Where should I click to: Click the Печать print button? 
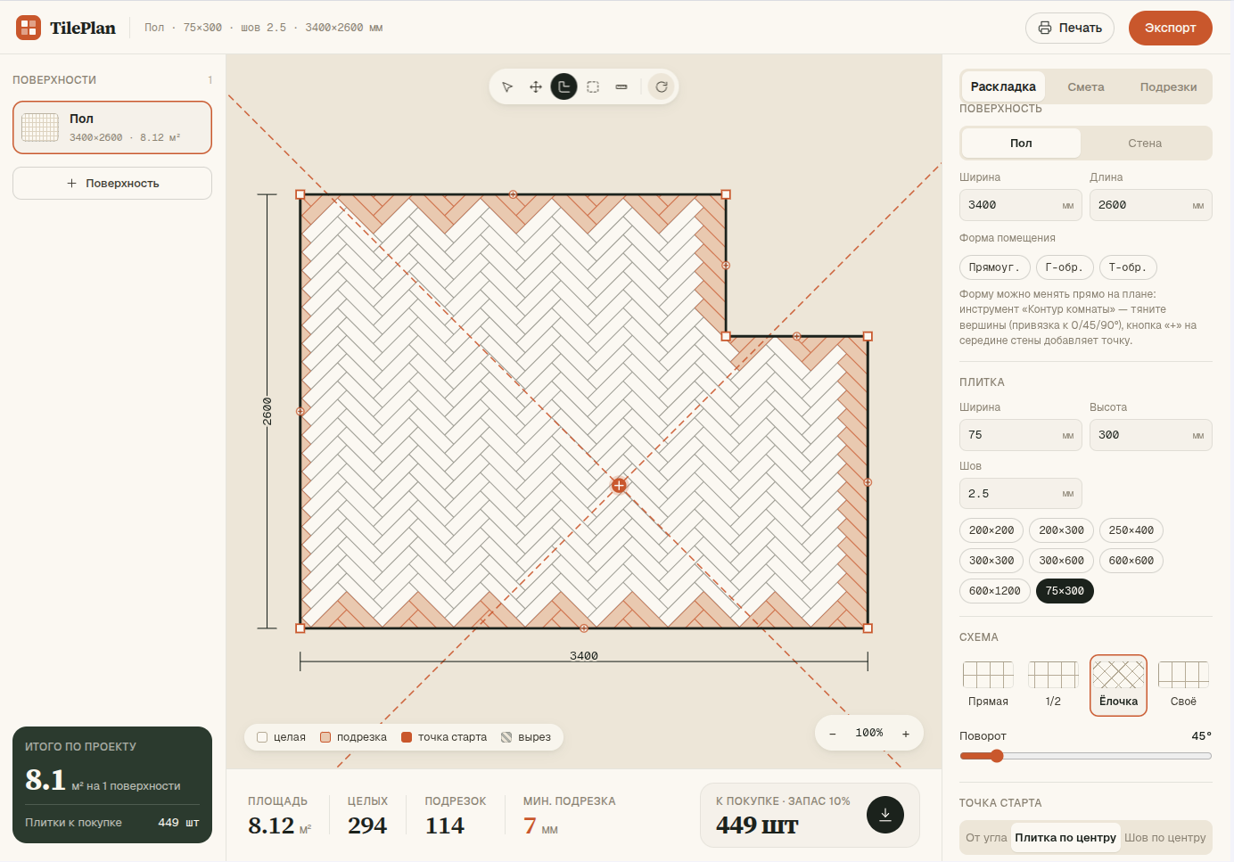(x=1070, y=28)
